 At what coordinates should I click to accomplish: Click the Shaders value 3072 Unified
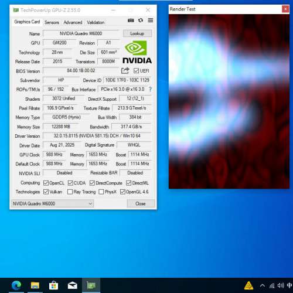tap(63, 98)
